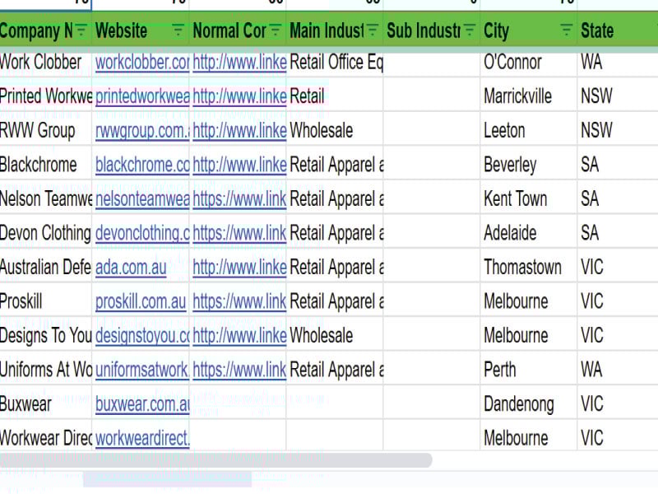Open the devonclothing website link
This screenshot has height=494, width=658.
[142, 233]
